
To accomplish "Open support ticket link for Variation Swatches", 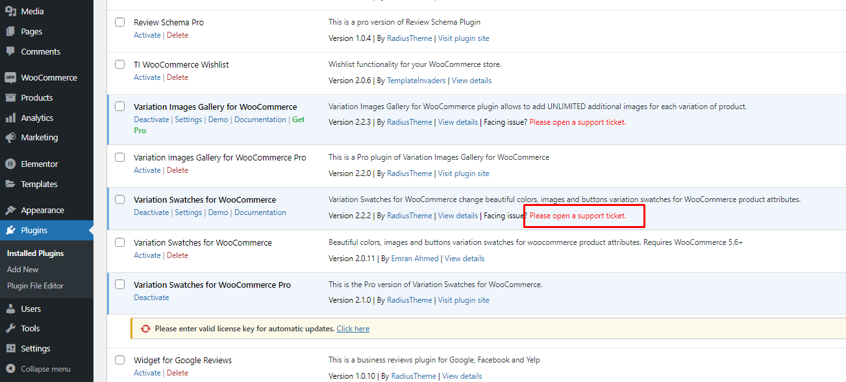I will coord(578,216).
